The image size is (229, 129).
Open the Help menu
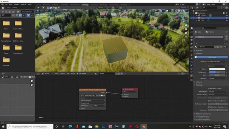[30, 5]
